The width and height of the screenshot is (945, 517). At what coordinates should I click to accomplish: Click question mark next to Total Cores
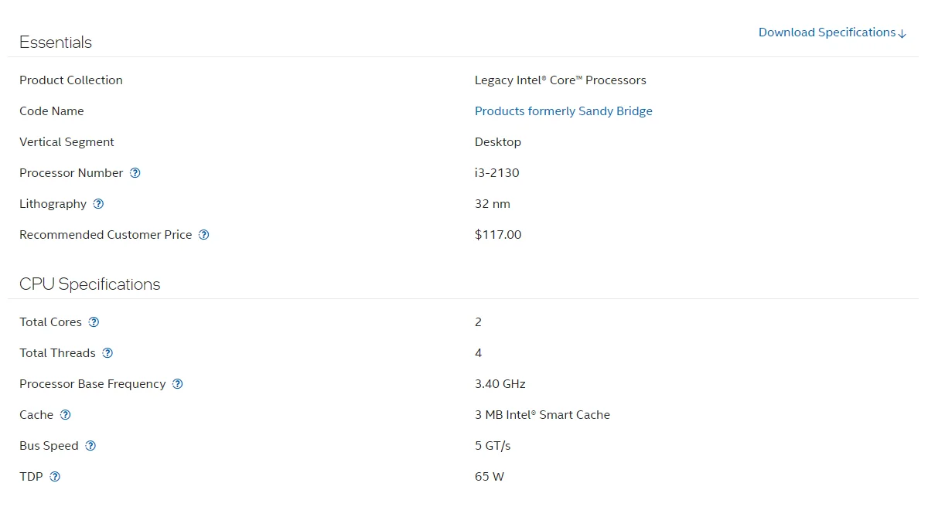tap(94, 322)
